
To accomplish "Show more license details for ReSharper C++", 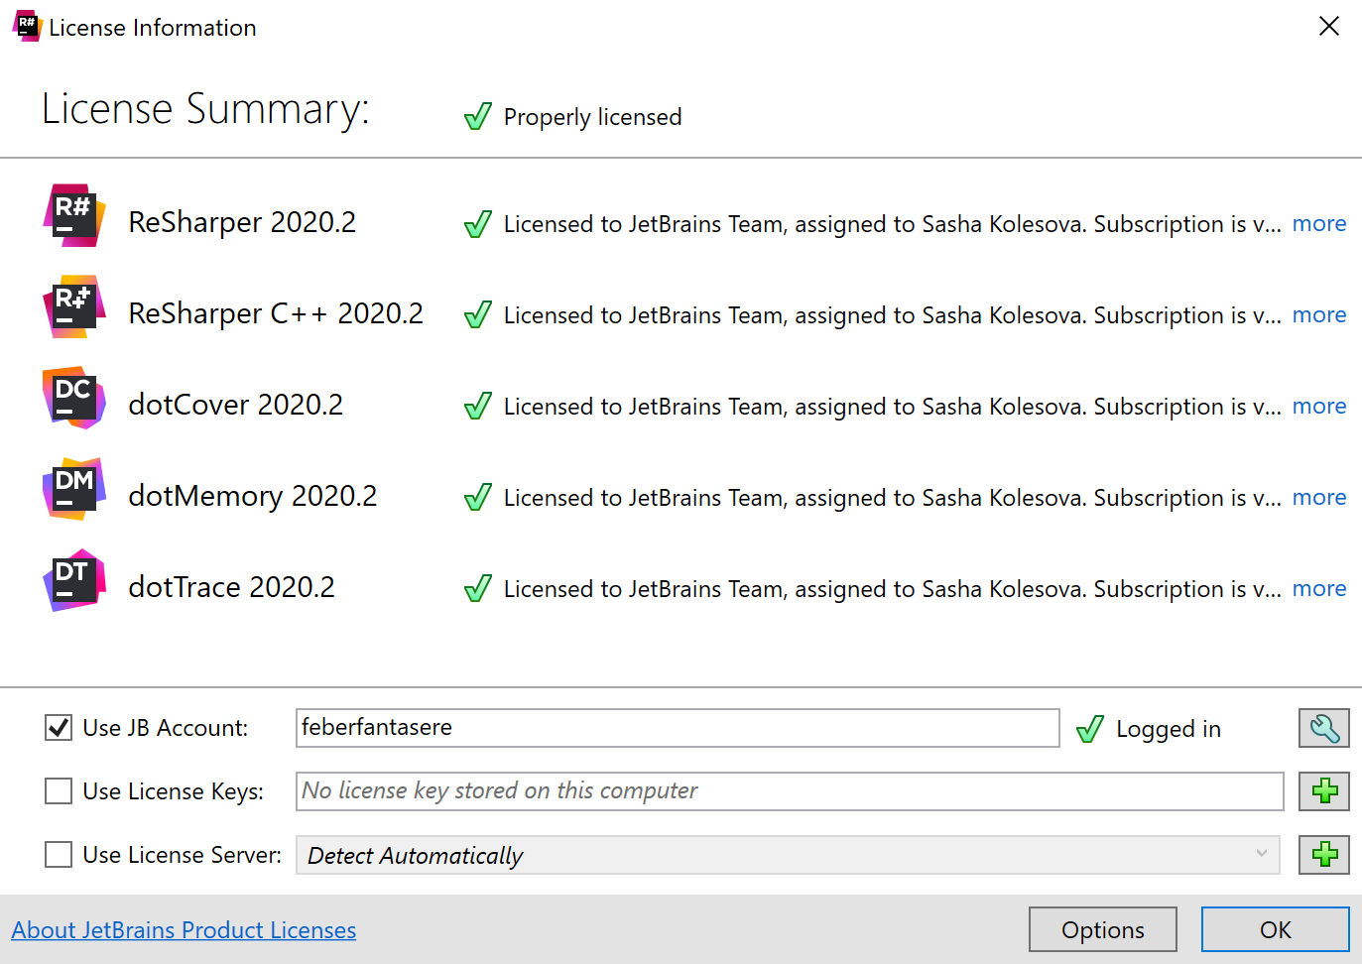I will [x=1319, y=315].
